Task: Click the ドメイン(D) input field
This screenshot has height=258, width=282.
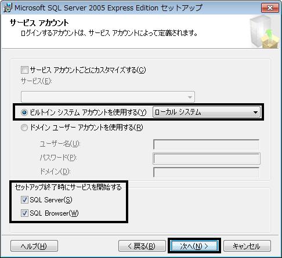Action: click(207, 172)
